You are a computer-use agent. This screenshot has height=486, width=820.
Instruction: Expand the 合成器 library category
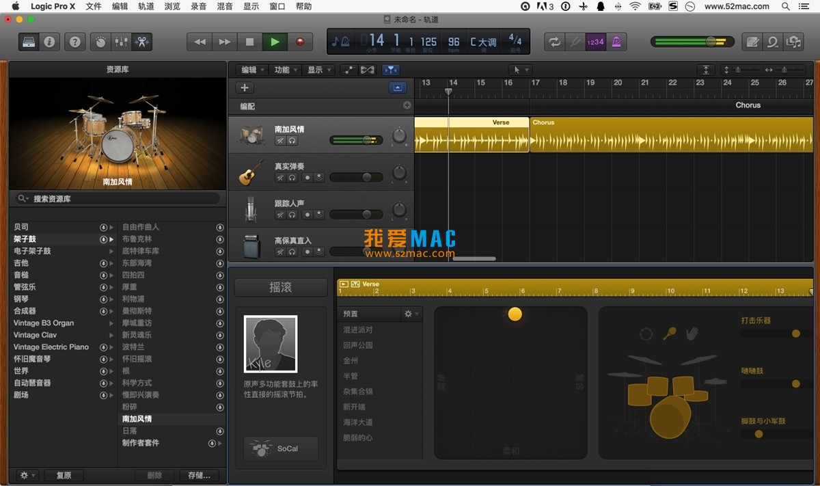(111, 311)
